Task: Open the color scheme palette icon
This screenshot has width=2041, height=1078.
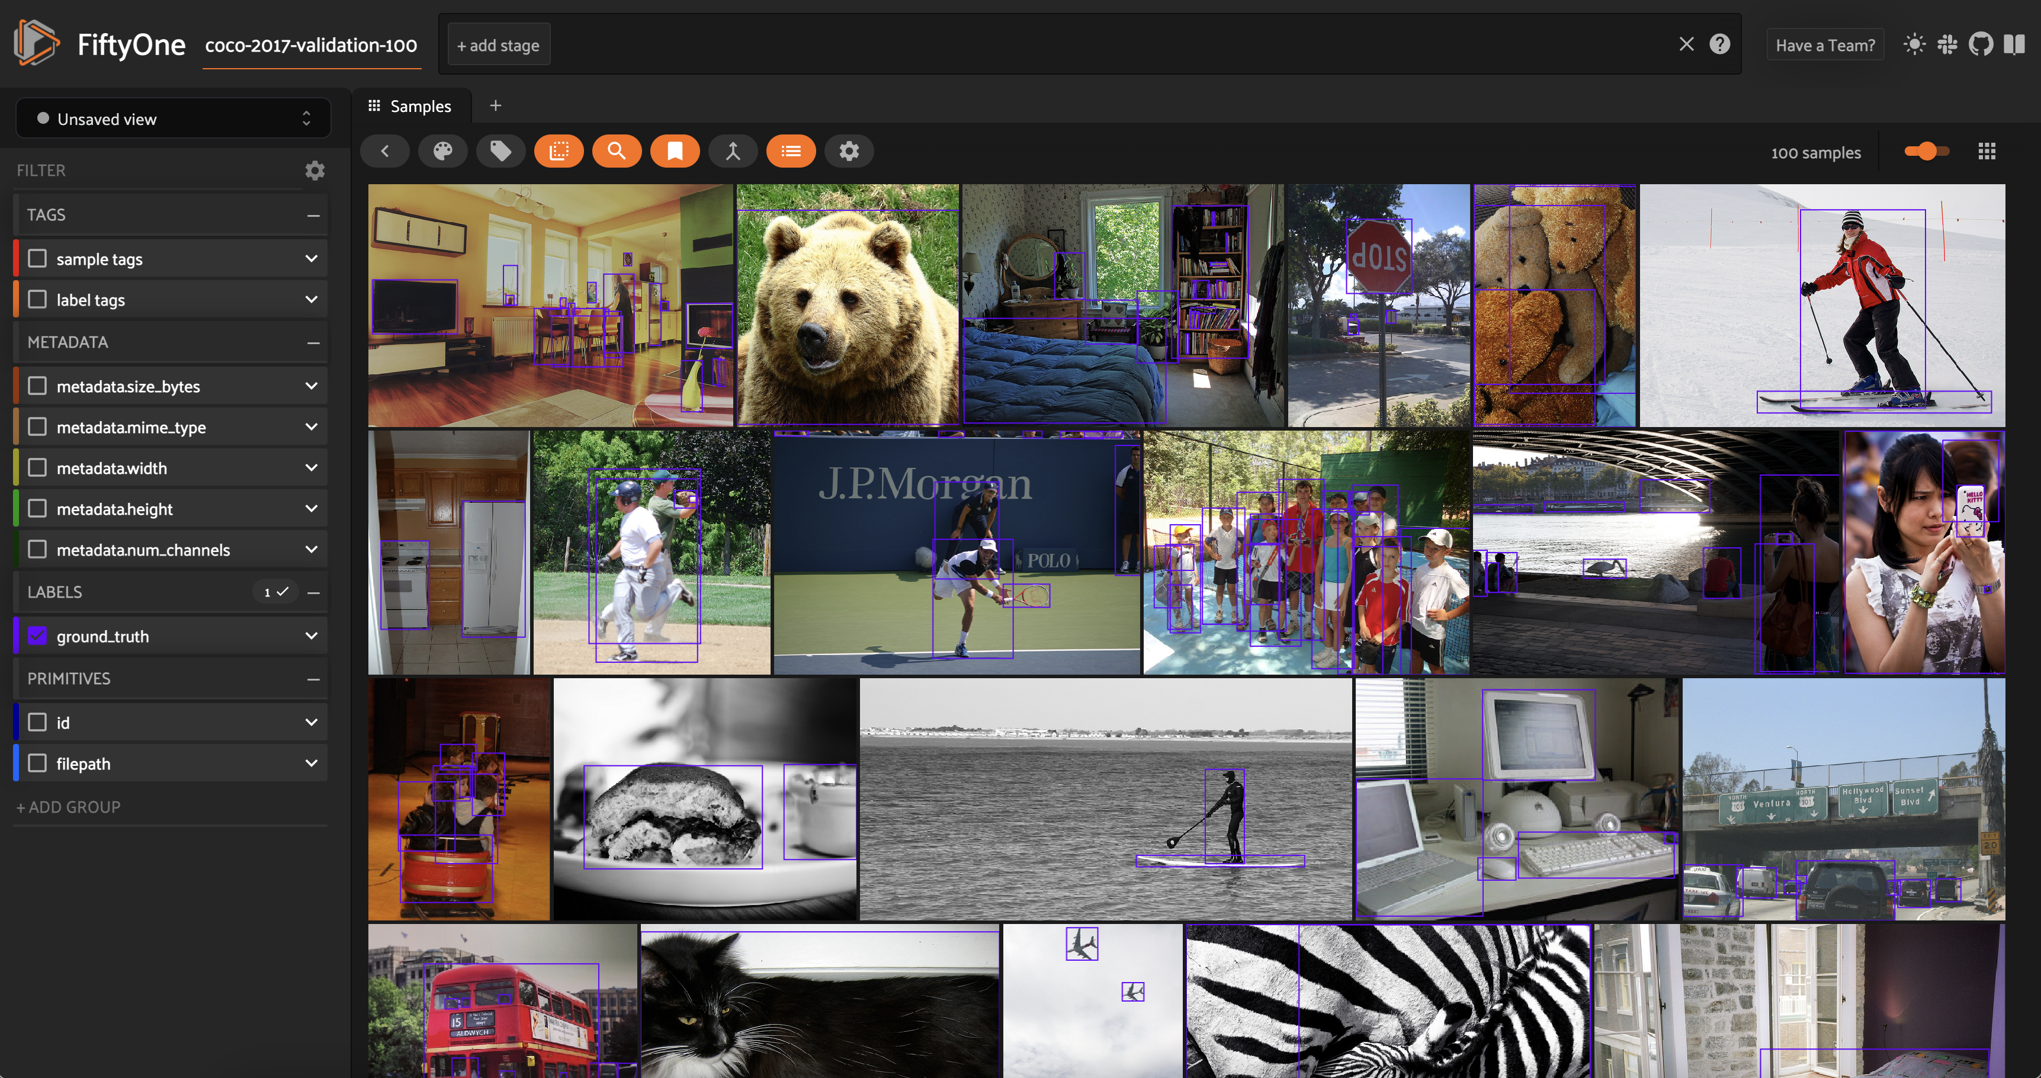Action: tap(442, 151)
